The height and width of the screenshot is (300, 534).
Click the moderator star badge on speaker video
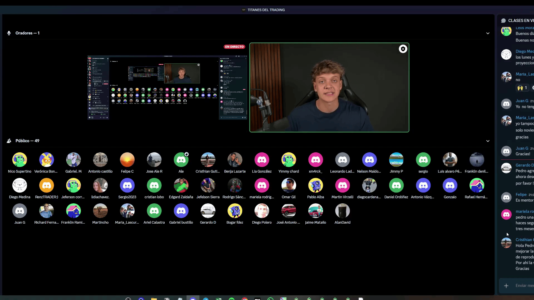click(x=403, y=49)
